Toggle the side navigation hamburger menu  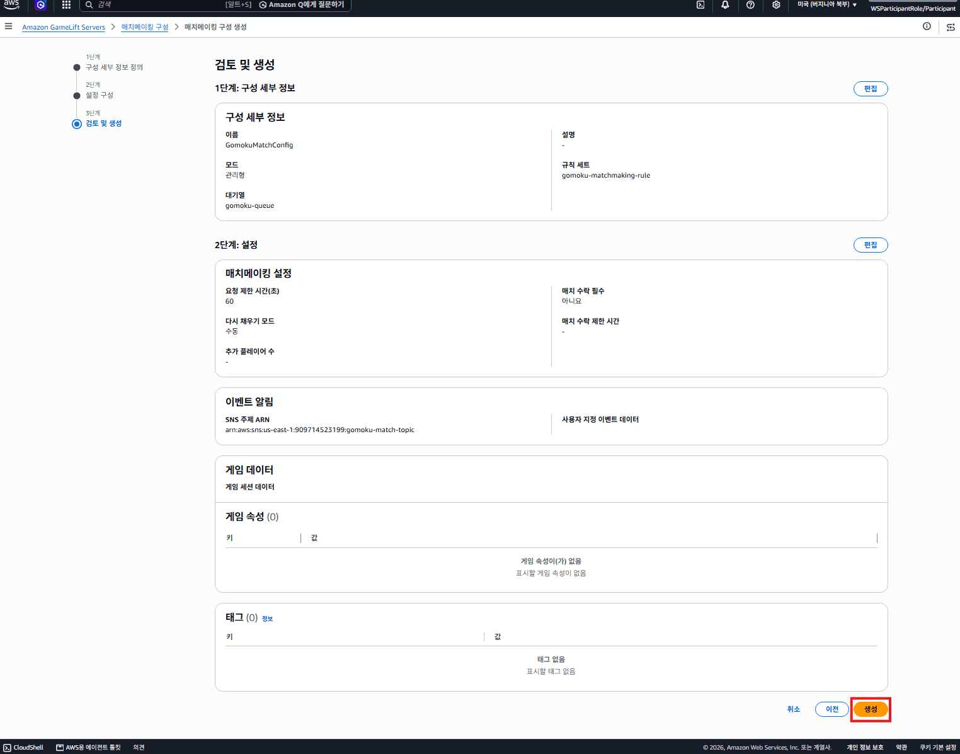click(x=8, y=26)
